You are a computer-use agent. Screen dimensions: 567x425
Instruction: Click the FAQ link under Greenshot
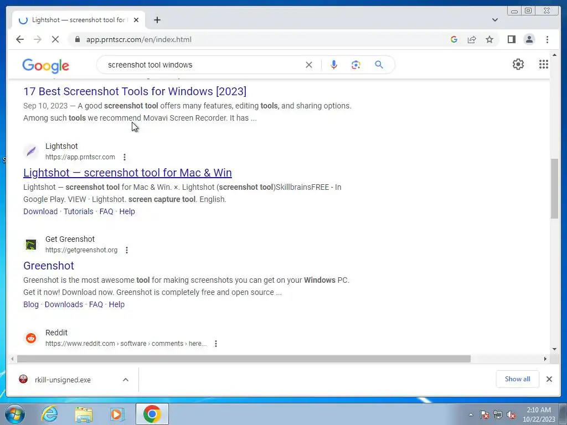tap(96, 304)
